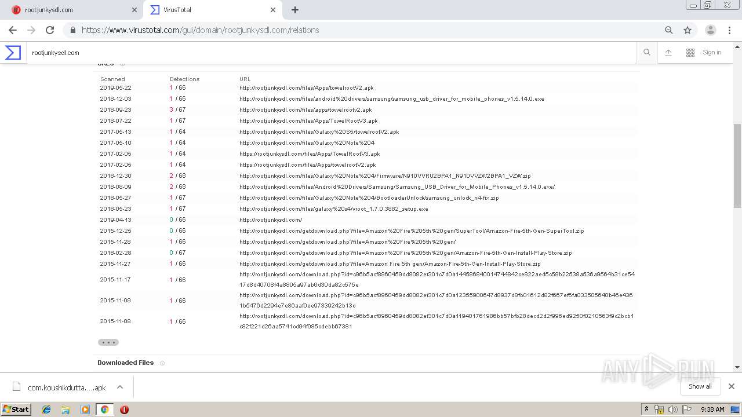Open the Chrome profile avatar
Viewport: 742px width, 417px height.
711,30
